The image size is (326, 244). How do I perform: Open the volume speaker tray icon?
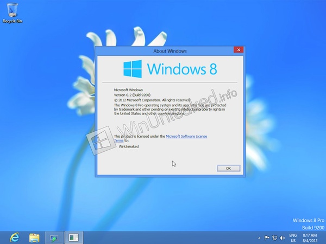point(282,238)
